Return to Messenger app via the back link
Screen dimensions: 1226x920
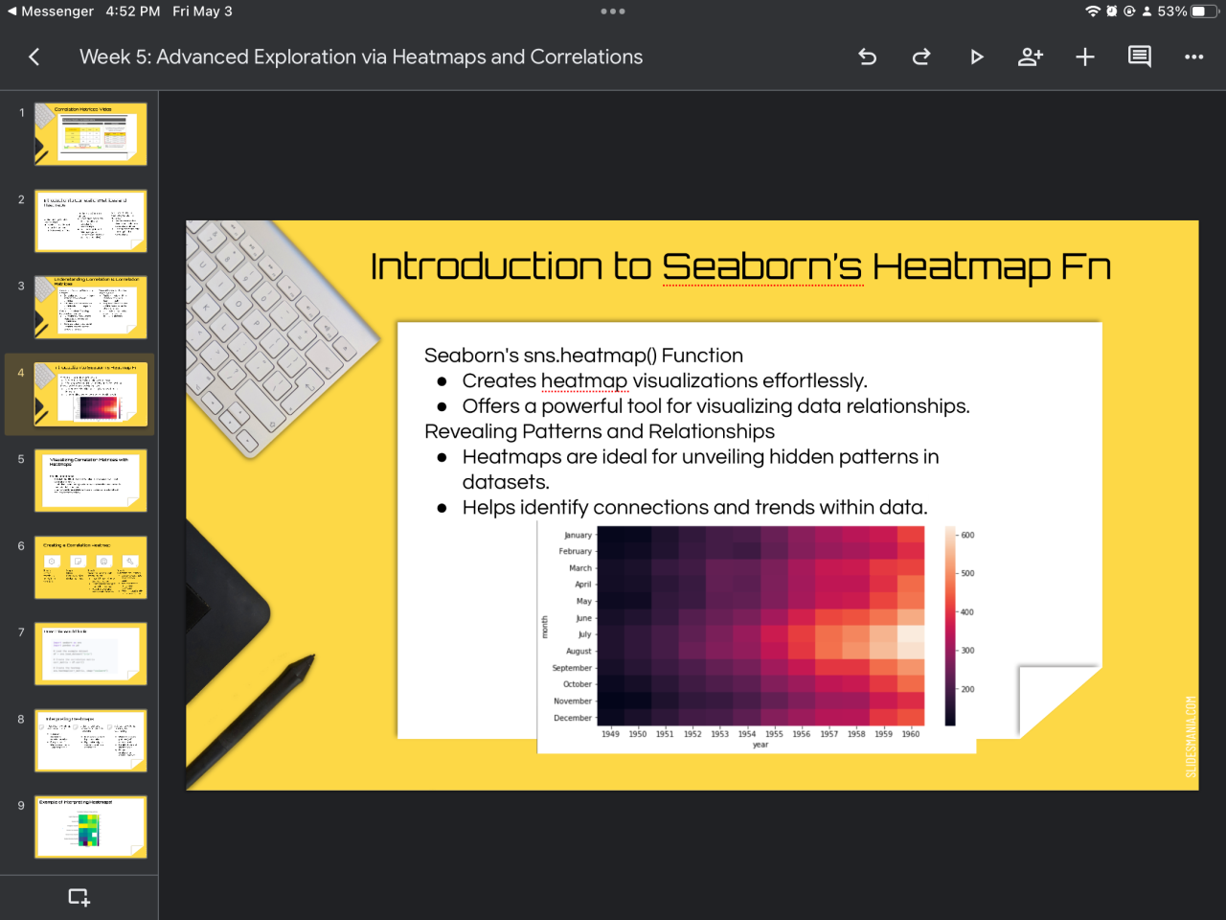tap(51, 11)
